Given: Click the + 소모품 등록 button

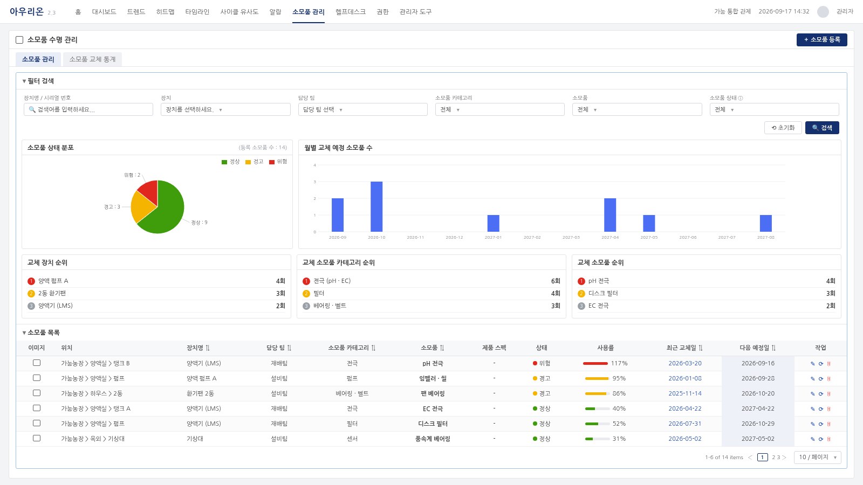Looking at the screenshot, I should click(821, 40).
